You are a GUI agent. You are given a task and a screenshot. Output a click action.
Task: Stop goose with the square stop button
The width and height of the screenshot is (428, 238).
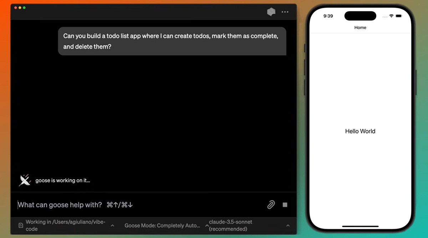(285, 204)
